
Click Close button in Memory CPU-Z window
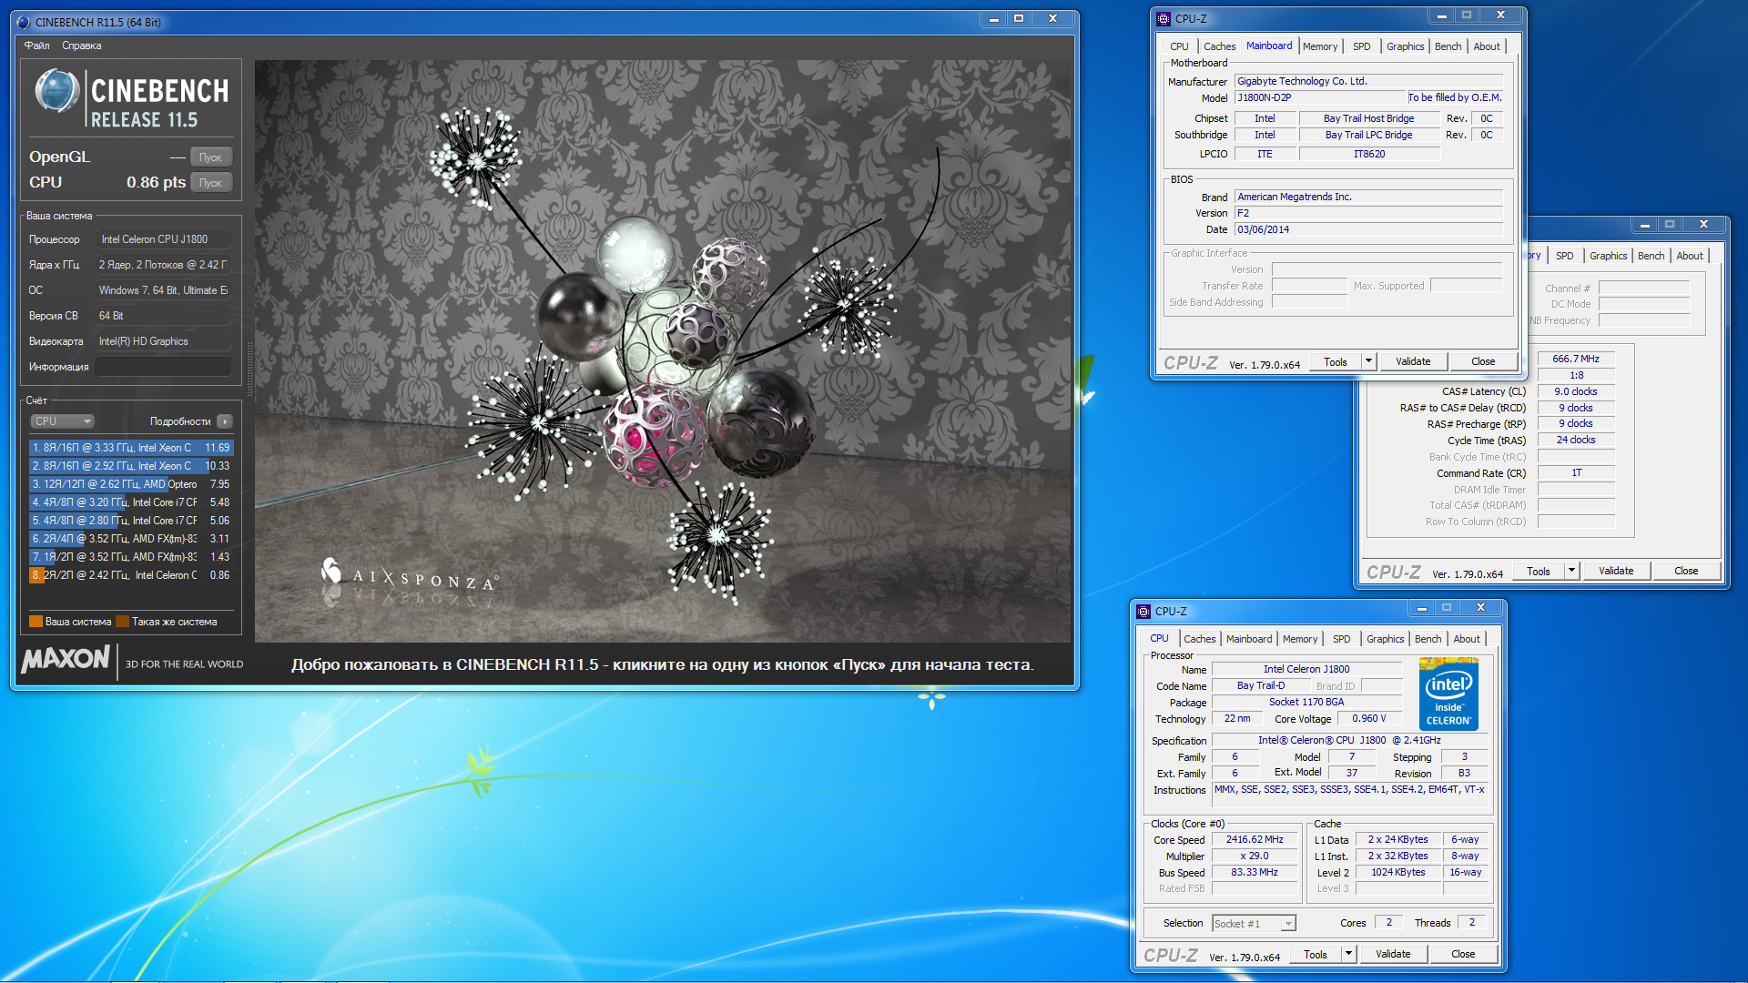(x=1686, y=571)
